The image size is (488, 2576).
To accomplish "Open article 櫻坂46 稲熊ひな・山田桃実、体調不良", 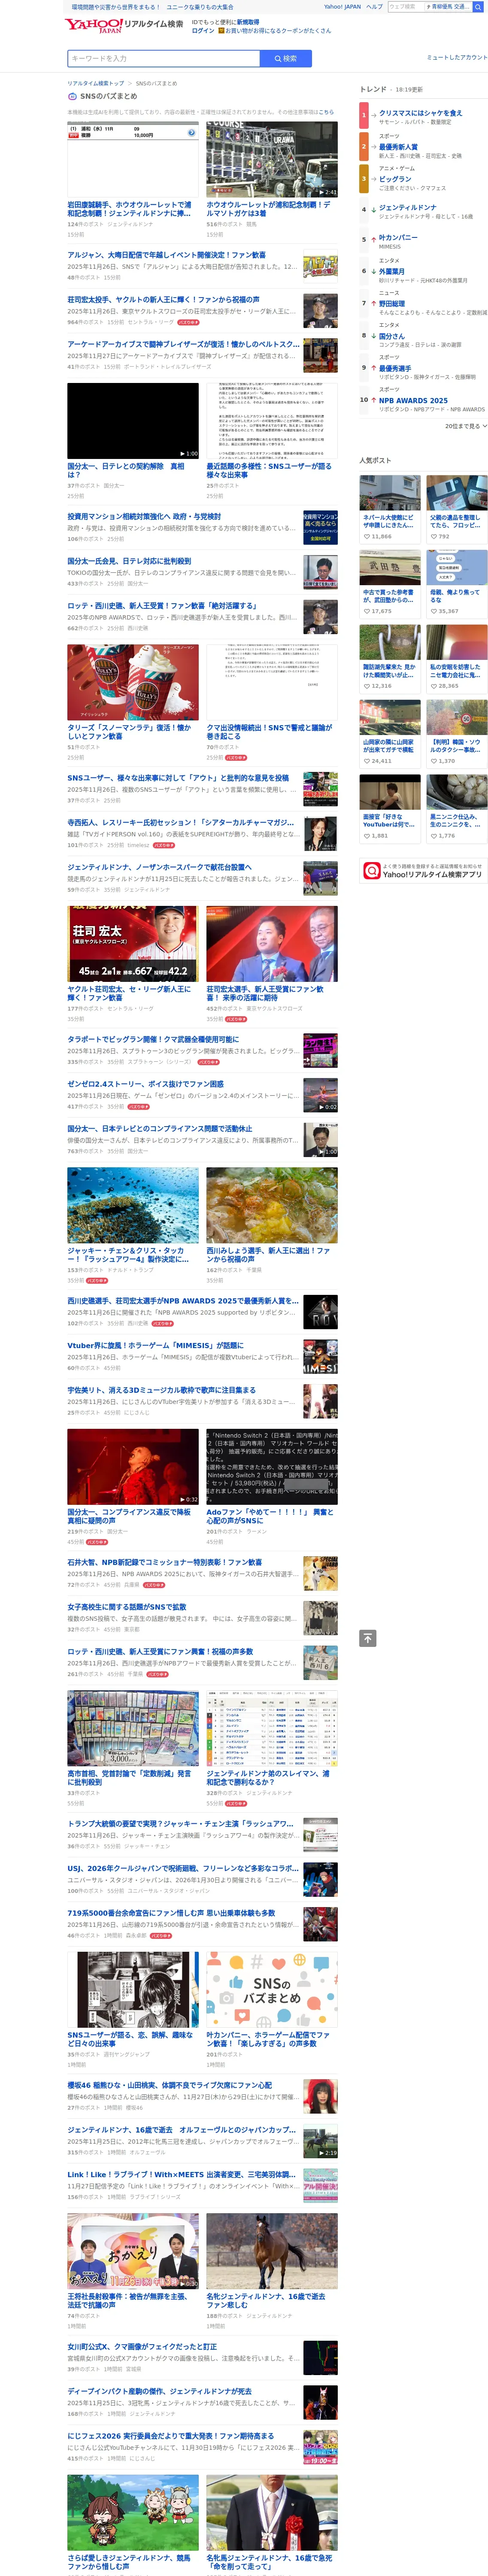I will coord(169,2086).
